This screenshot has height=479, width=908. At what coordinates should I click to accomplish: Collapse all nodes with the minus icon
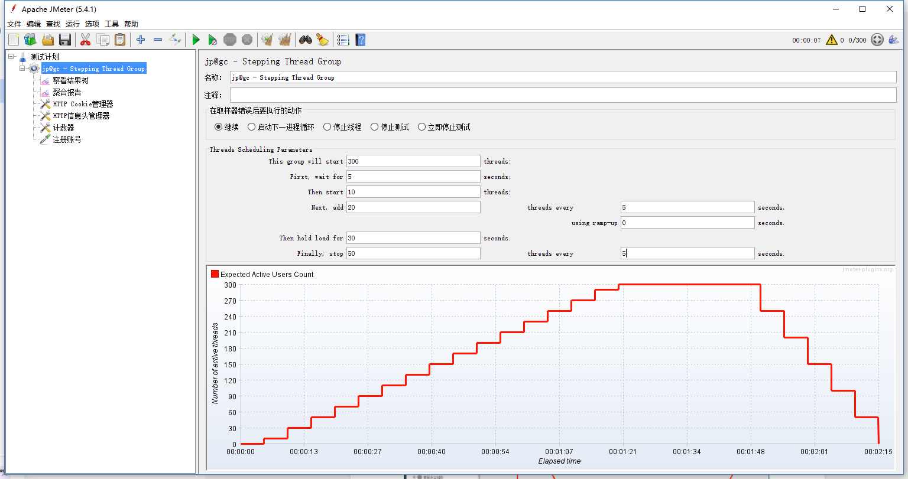(158, 40)
